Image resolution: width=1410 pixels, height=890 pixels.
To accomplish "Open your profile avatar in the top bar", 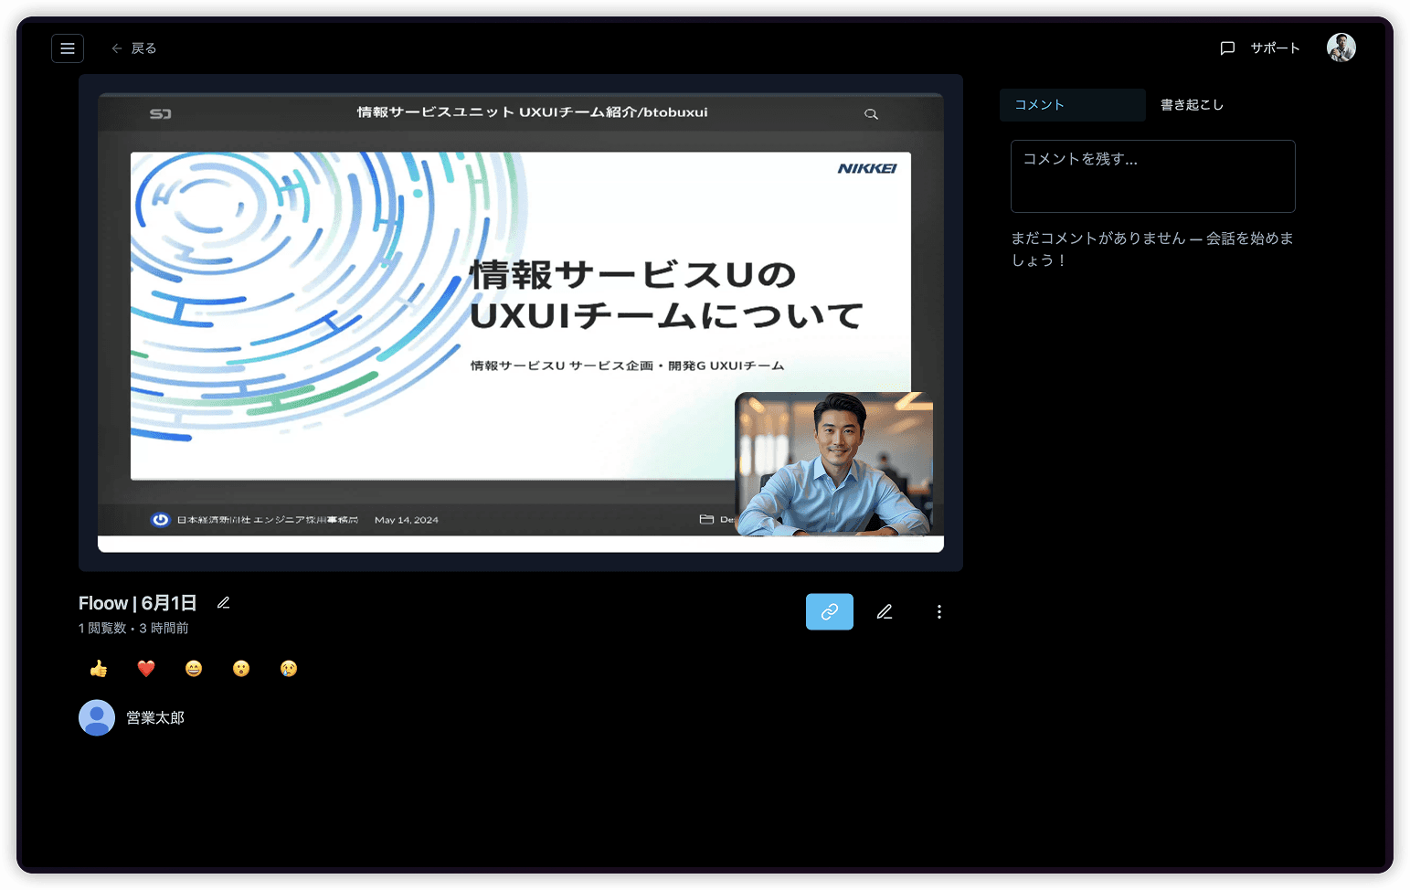I will pos(1341,47).
